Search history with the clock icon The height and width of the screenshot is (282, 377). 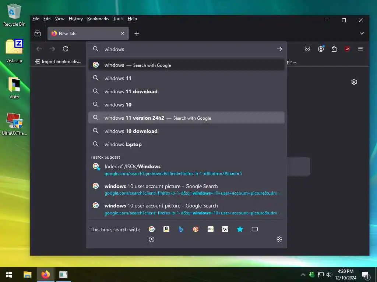151,239
